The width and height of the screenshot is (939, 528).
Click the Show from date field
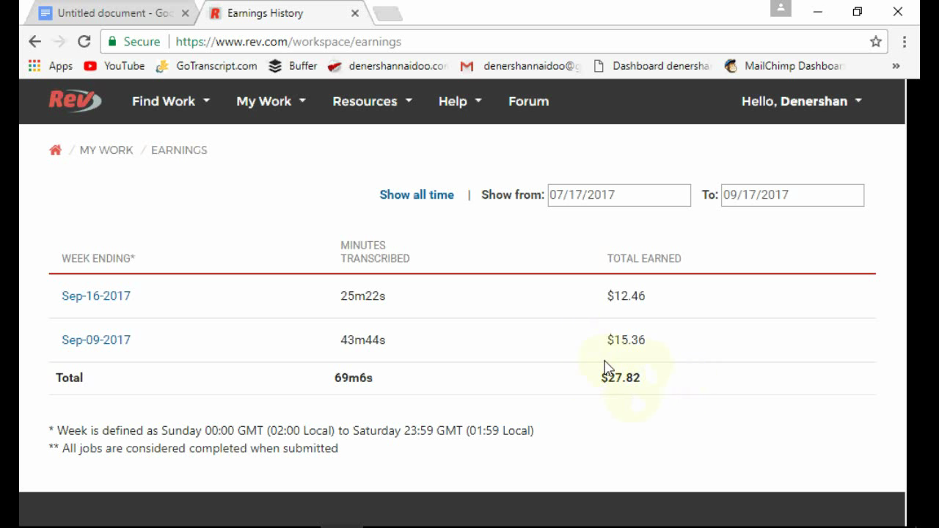[619, 195]
